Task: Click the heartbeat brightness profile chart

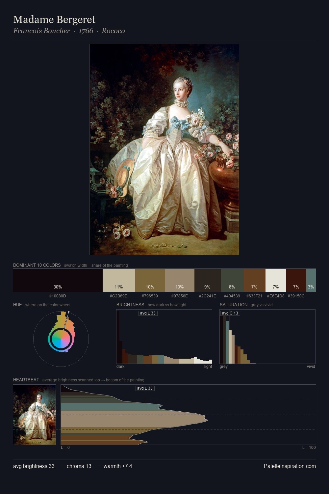Action: pos(188,415)
